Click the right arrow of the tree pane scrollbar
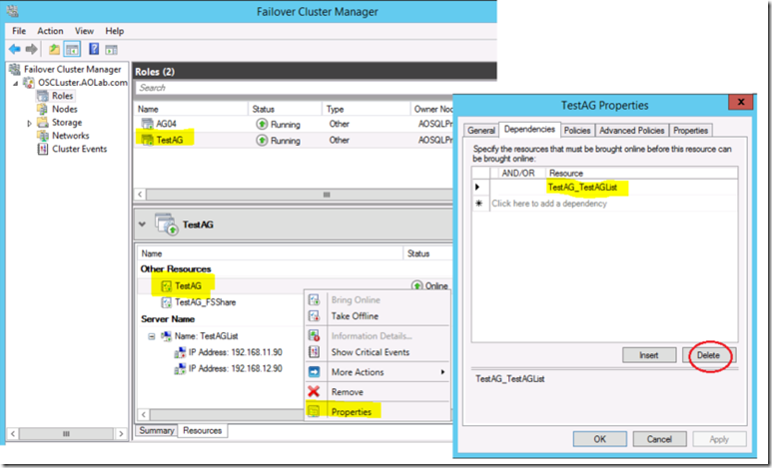 click(121, 434)
